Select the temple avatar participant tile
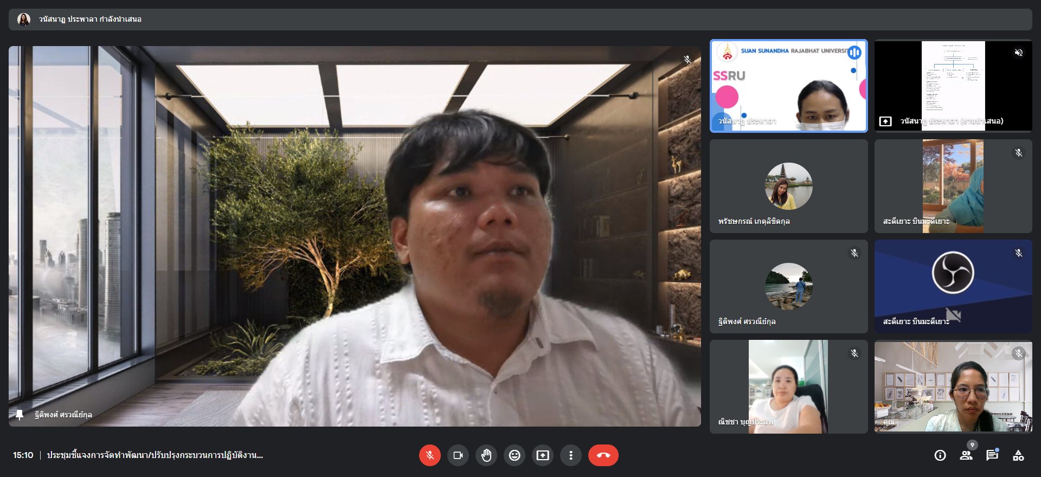The image size is (1041, 477). tap(788, 186)
